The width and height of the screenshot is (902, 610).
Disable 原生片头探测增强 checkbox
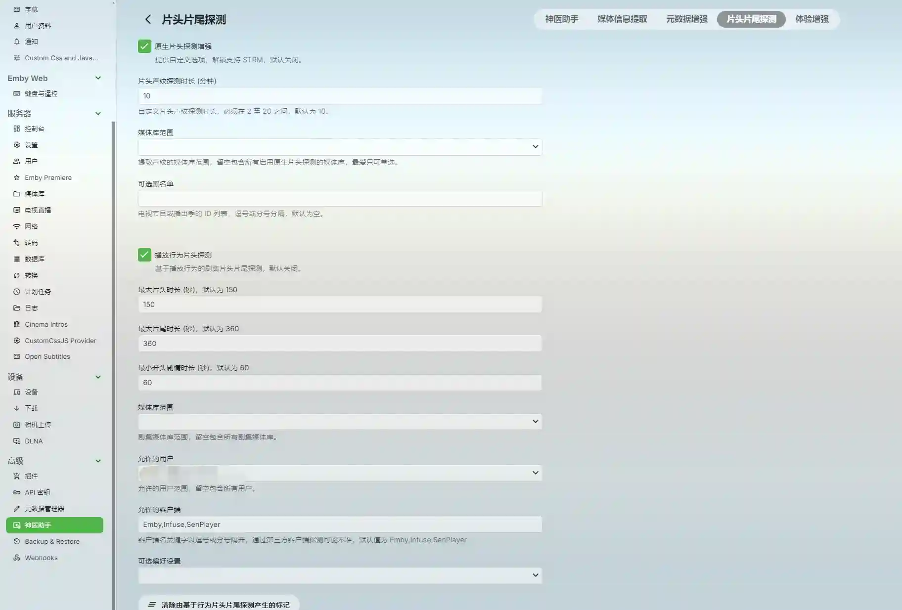144,46
